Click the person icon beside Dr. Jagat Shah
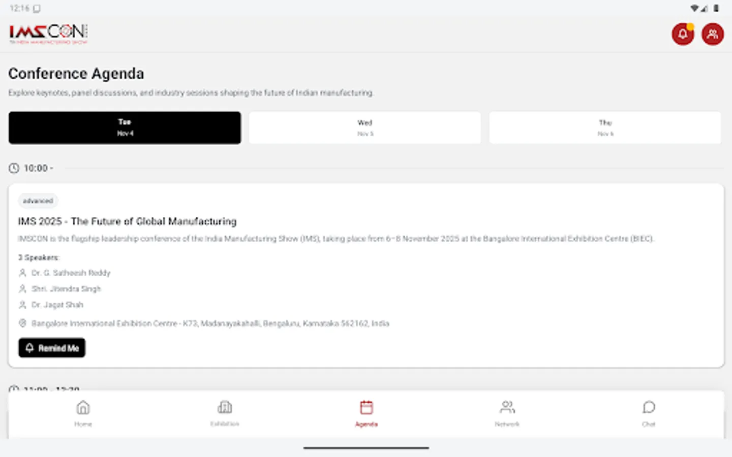This screenshot has width=732, height=457. [22, 305]
